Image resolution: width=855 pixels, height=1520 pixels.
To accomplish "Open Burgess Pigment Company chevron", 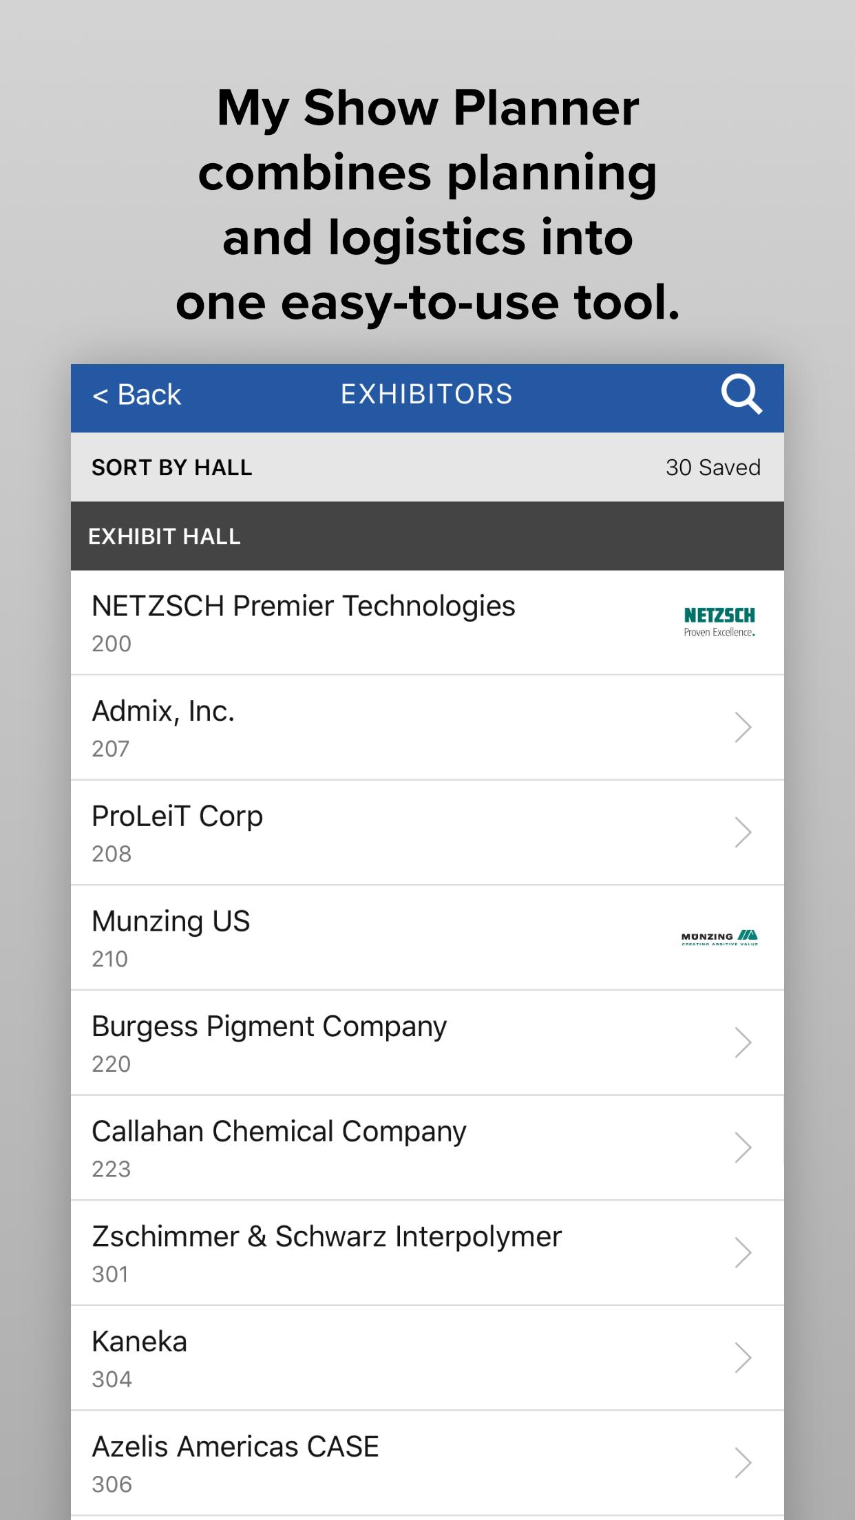I will click(743, 1043).
